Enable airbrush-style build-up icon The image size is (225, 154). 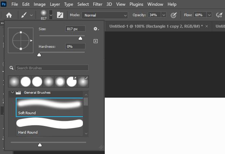(219, 15)
